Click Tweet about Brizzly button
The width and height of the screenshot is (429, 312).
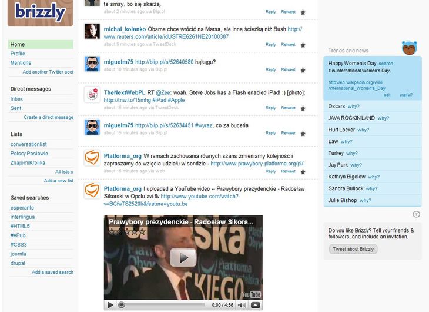tap(353, 249)
